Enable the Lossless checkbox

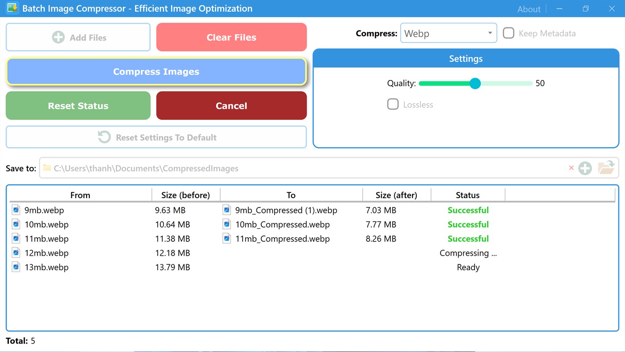[x=393, y=104]
